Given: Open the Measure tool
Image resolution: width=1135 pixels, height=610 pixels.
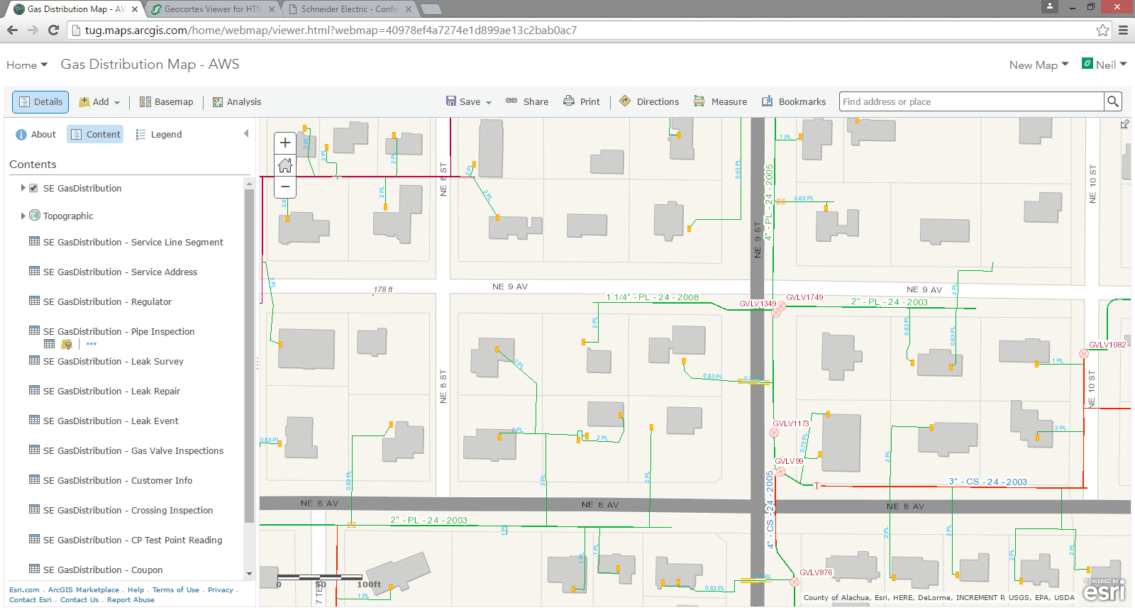Looking at the screenshot, I should click(x=720, y=102).
